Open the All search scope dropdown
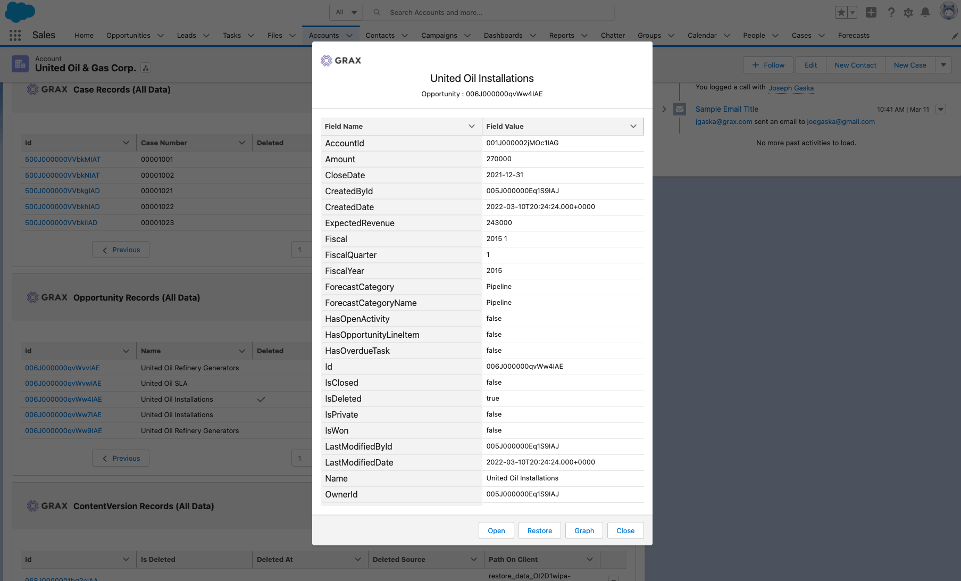This screenshot has height=581, width=961. [x=346, y=12]
